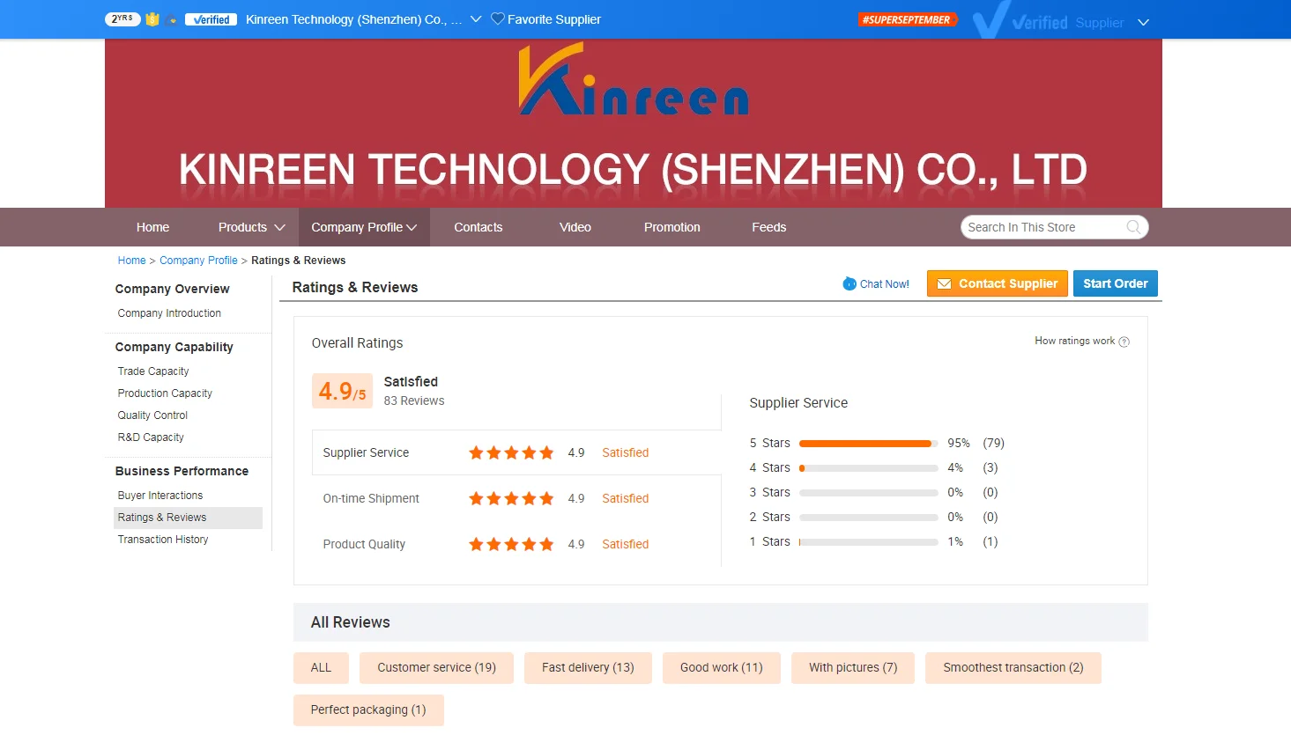Screen dimensions: 1291x735
Task: Open Buyer Interactions in the sidebar
Action: [160, 496]
